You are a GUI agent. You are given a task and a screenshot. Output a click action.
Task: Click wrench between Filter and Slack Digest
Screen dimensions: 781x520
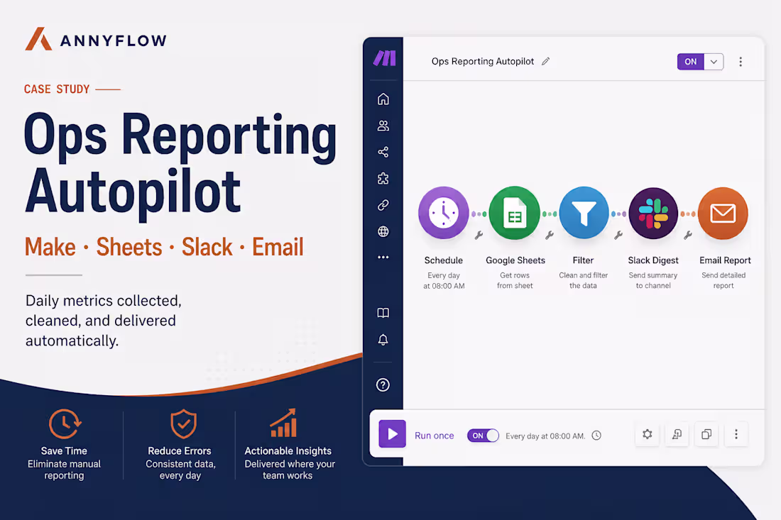(618, 236)
